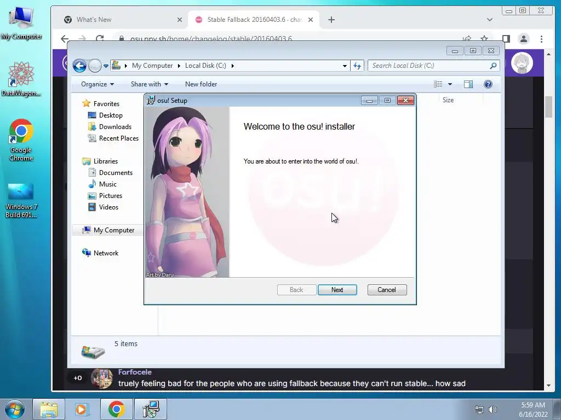Click New folder in Explorer toolbar
This screenshot has width=561, height=420.
pos(201,84)
